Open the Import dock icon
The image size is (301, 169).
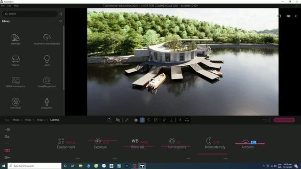click(x=7, y=130)
